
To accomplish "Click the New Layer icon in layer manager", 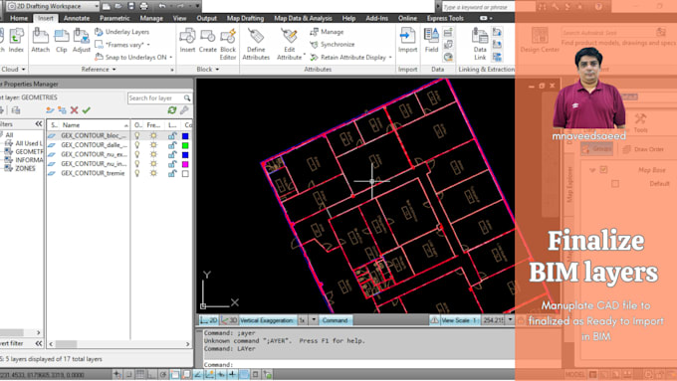I will 50,110.
